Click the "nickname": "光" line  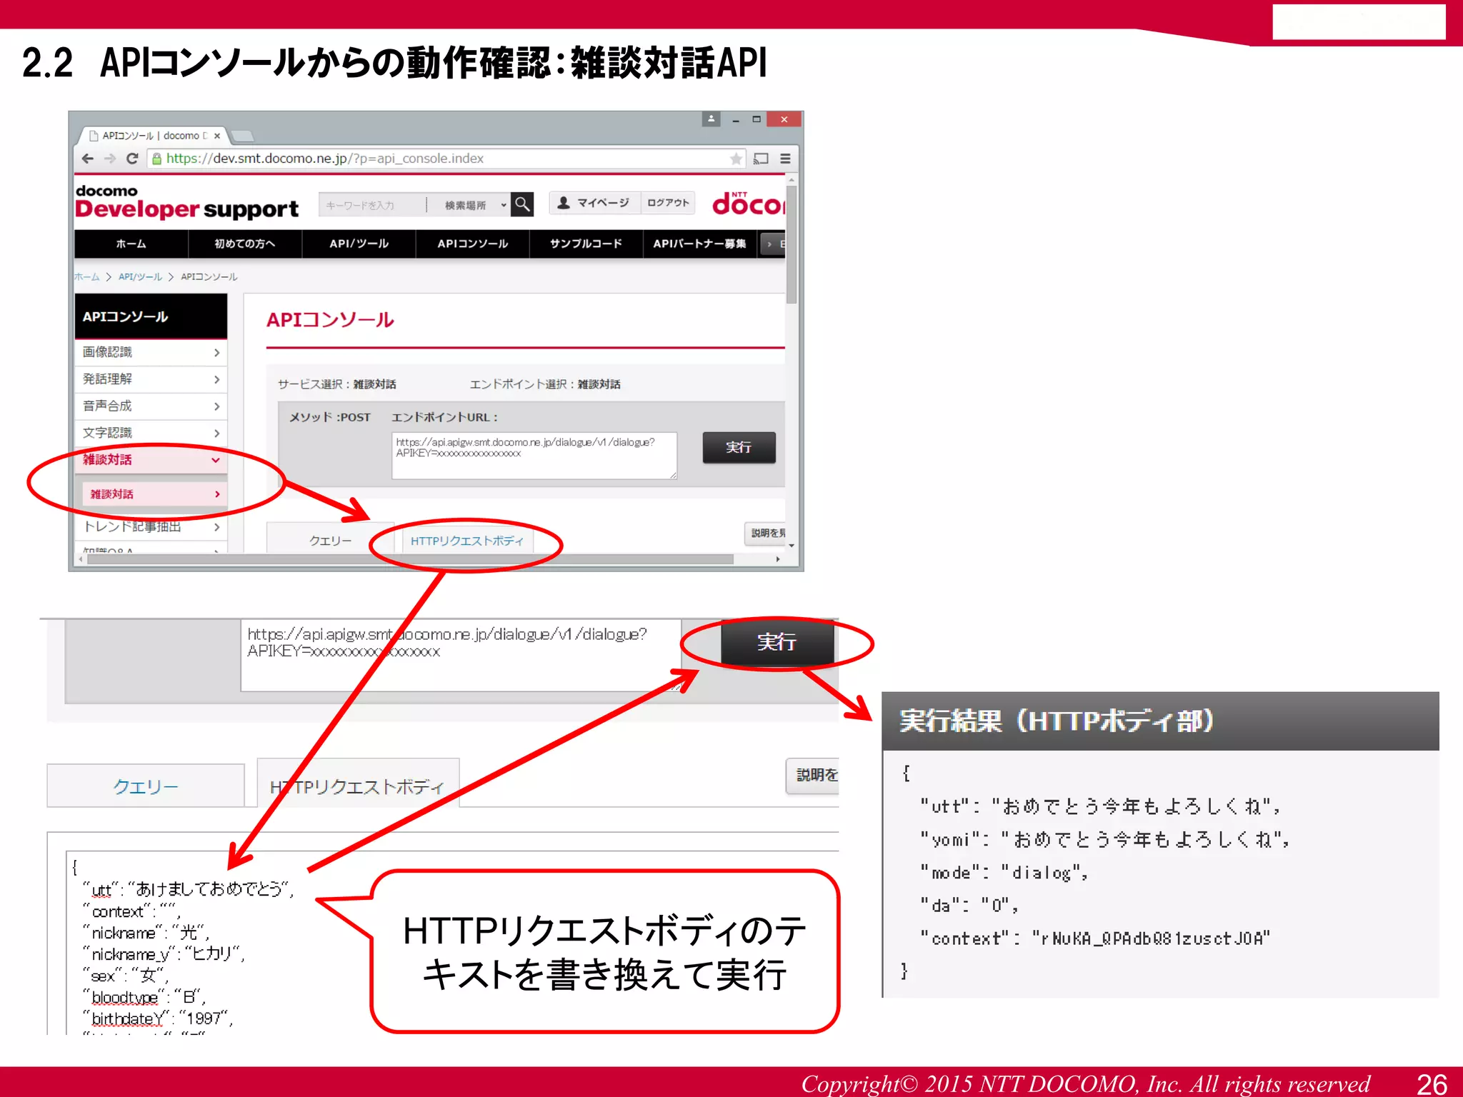click(x=146, y=932)
